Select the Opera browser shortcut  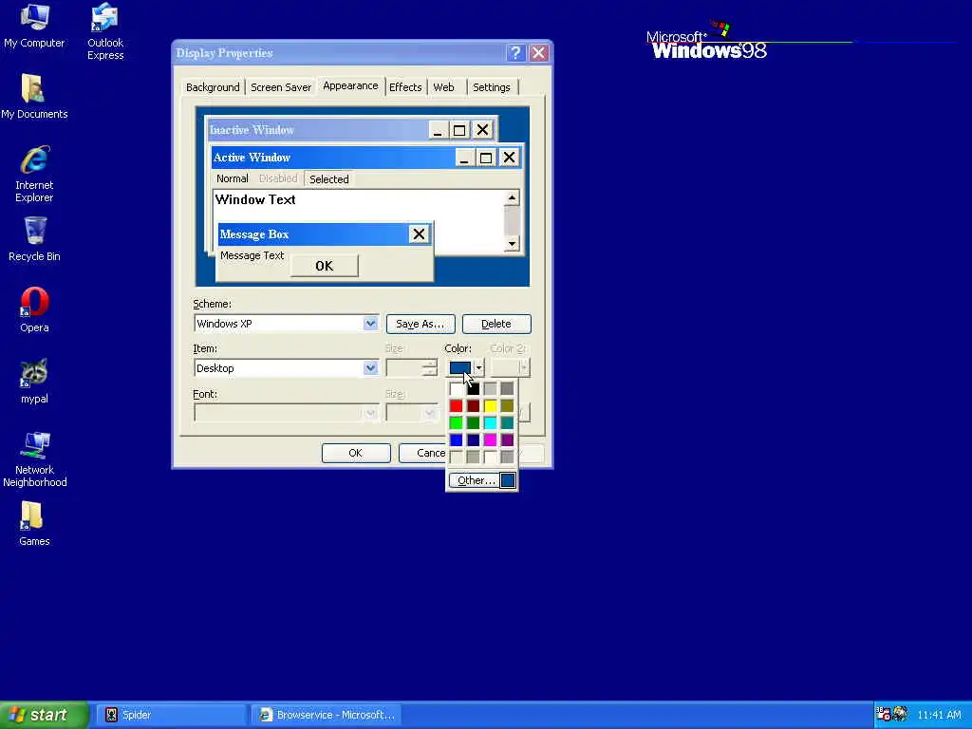point(34,310)
